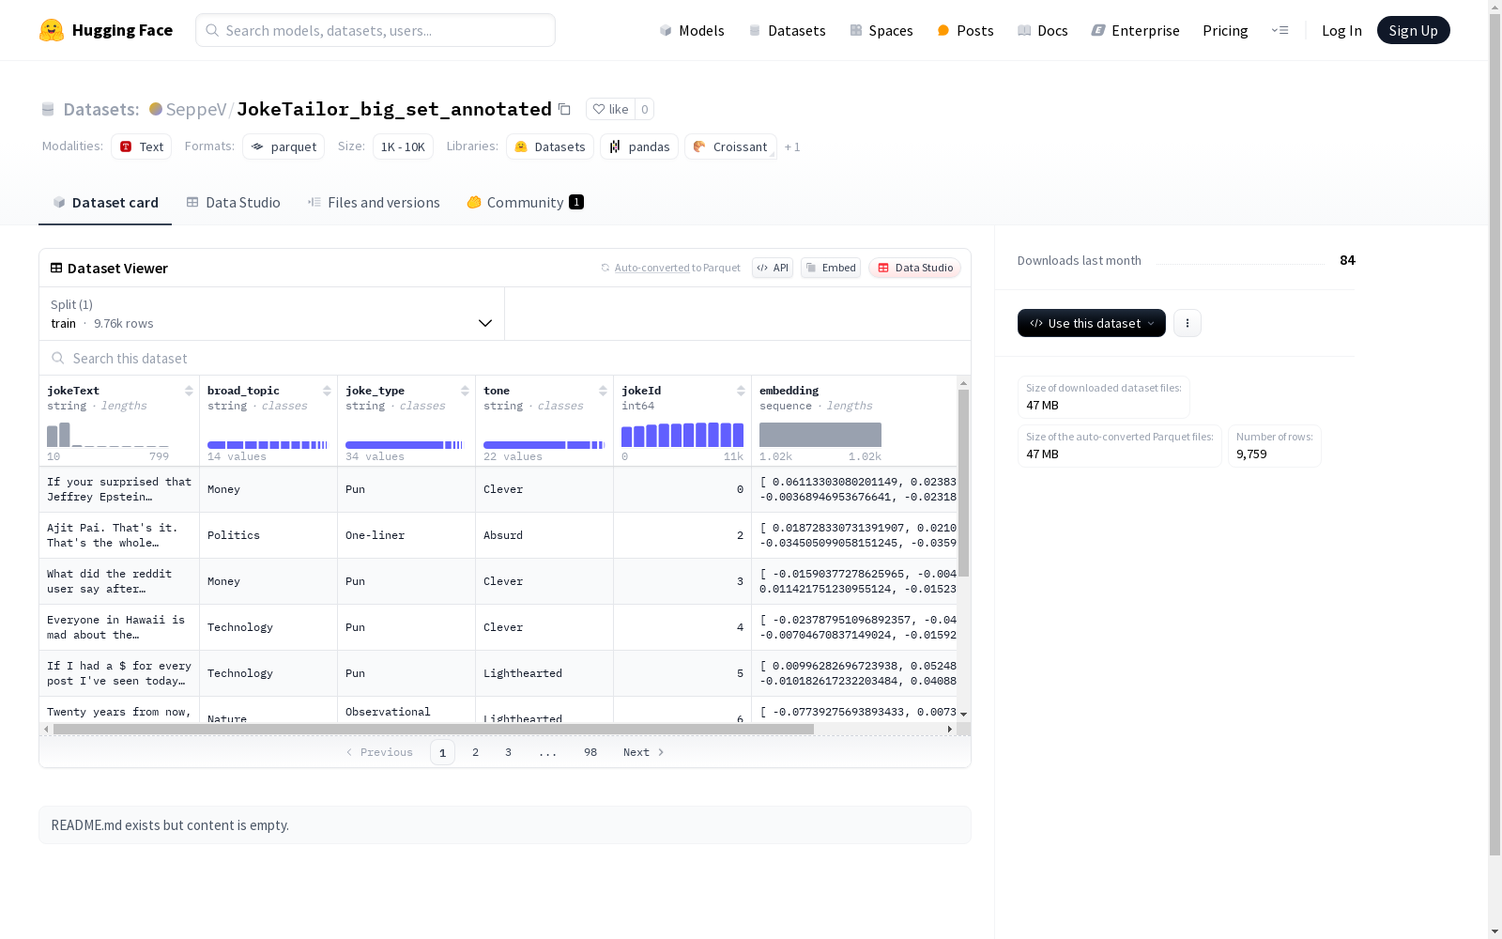Viewport: 1502px width, 939px height.
Task: Click the Datasets breadcrumb icon
Action: click(48, 109)
